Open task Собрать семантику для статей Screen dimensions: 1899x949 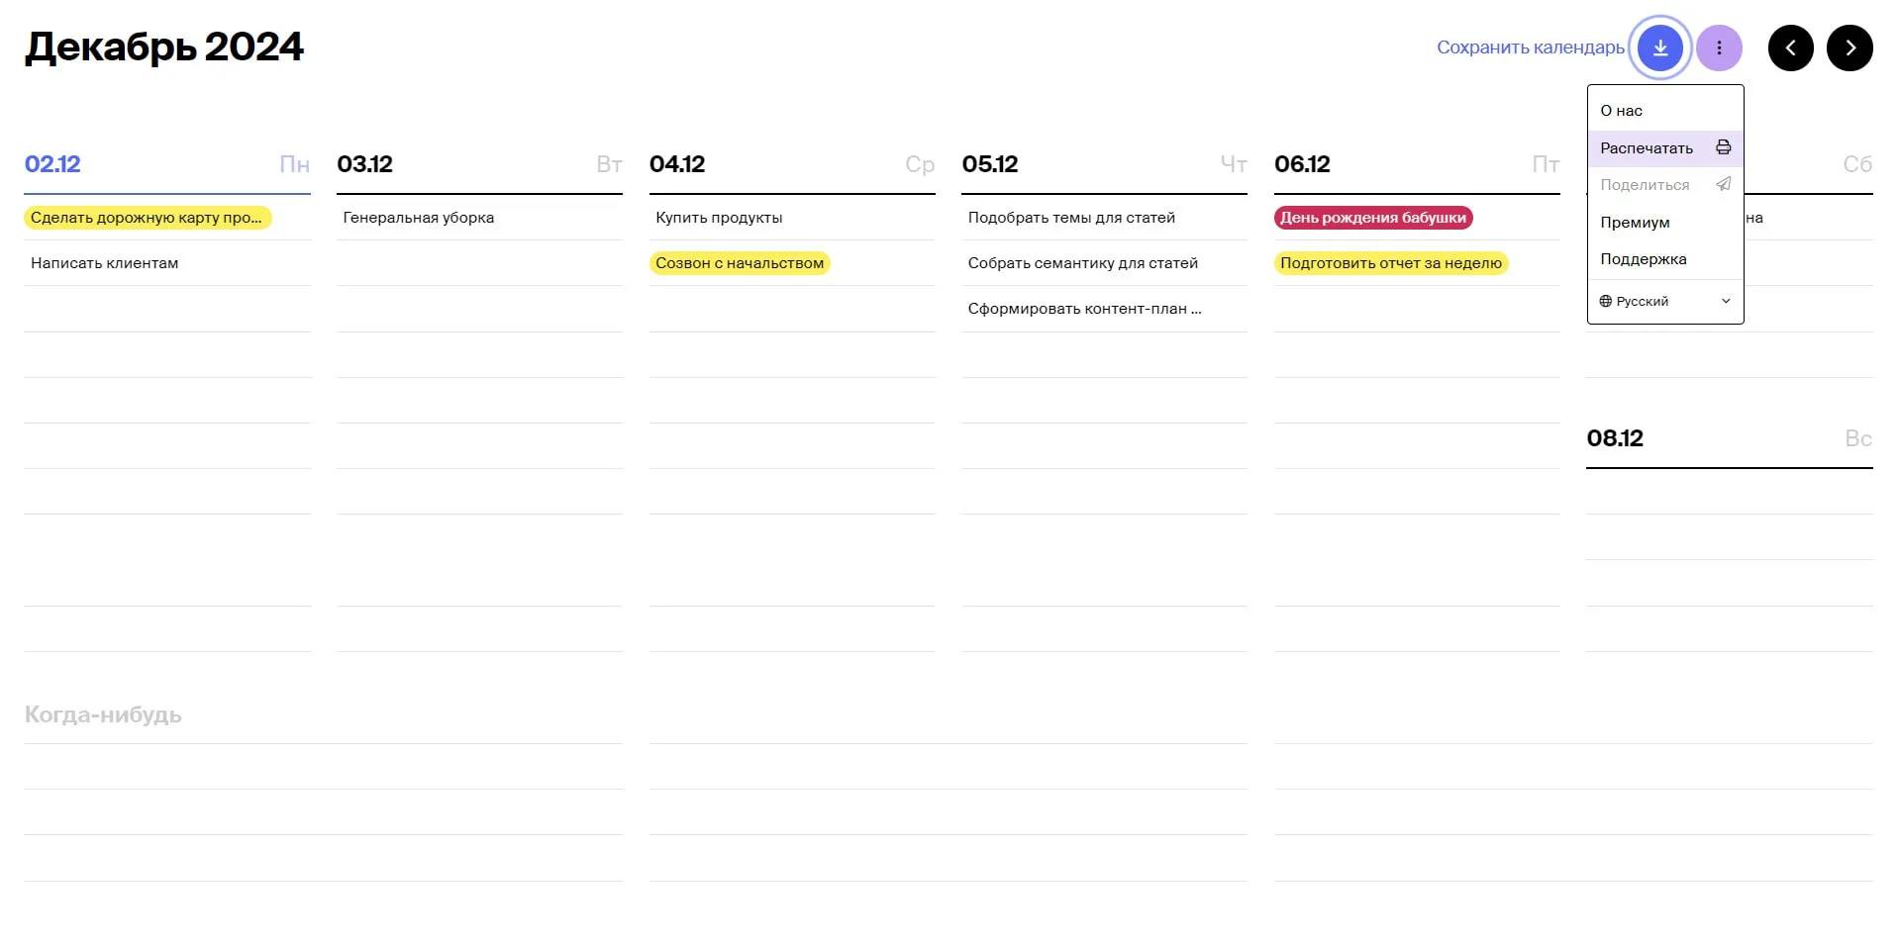coord(1082,263)
